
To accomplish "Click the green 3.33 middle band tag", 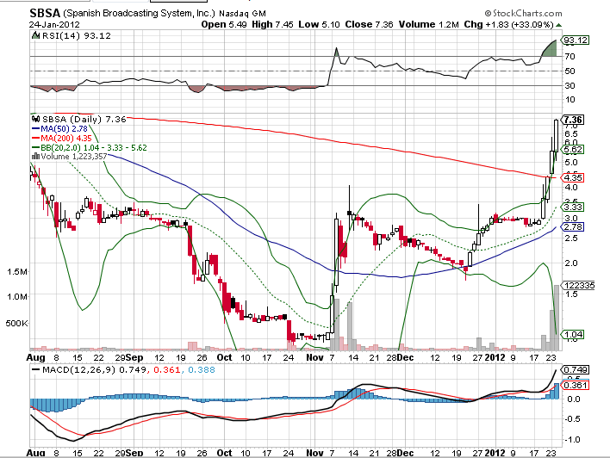I will pos(573,207).
